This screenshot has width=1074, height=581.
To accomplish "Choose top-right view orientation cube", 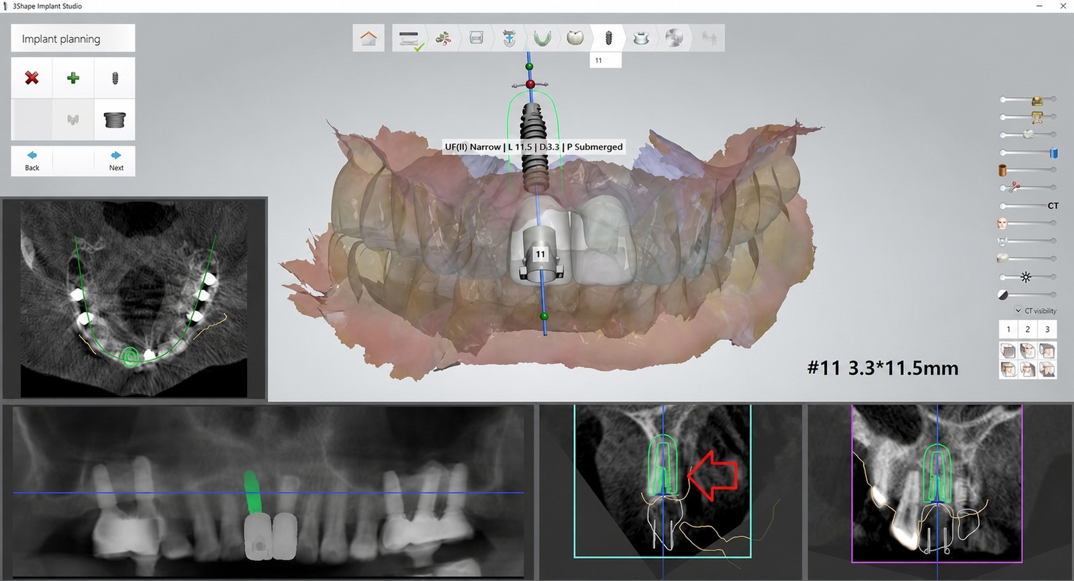I will pos(1047,350).
